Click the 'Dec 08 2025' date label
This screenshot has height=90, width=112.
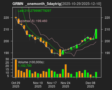90,85
